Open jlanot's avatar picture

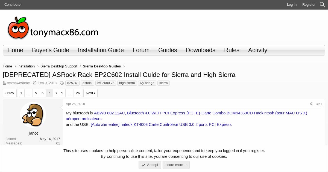coord(33,115)
